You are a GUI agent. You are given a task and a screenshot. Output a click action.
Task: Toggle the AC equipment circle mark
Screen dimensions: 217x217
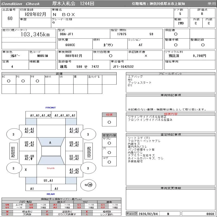9,81
